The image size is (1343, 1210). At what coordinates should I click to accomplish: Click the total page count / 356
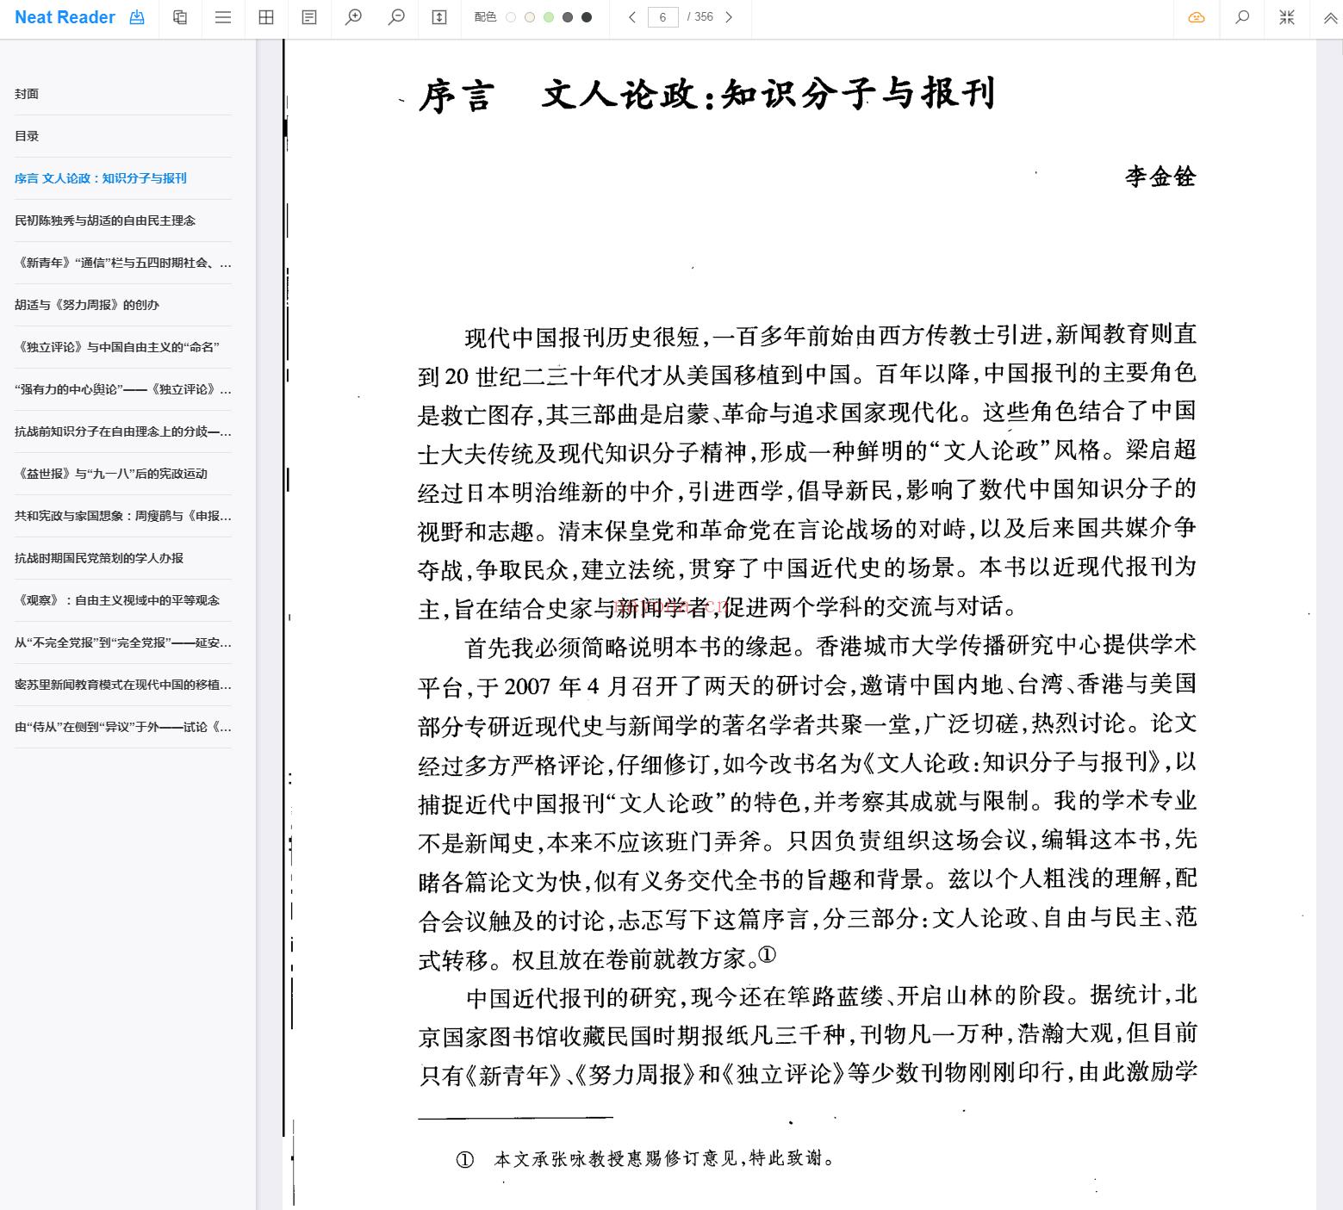tap(700, 17)
